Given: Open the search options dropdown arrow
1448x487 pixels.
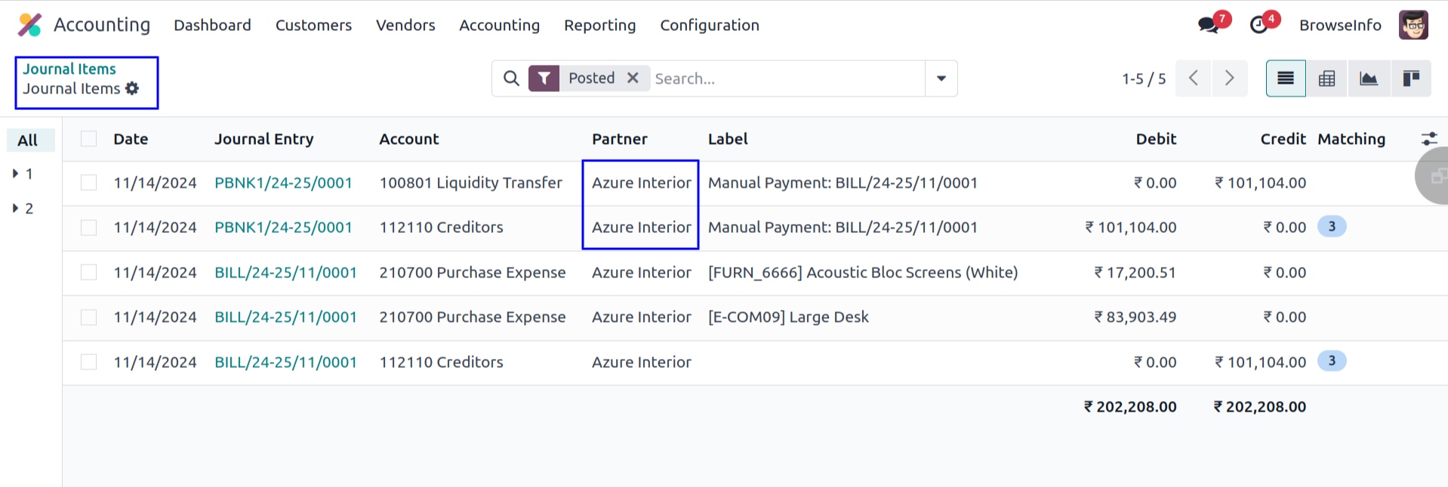Looking at the screenshot, I should pos(941,78).
